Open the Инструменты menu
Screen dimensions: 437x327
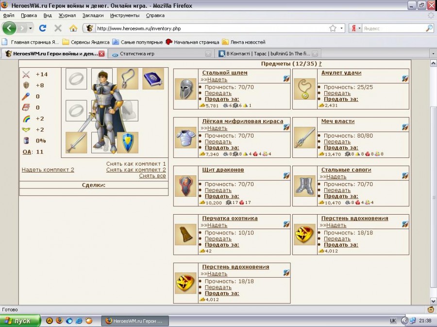click(125, 16)
